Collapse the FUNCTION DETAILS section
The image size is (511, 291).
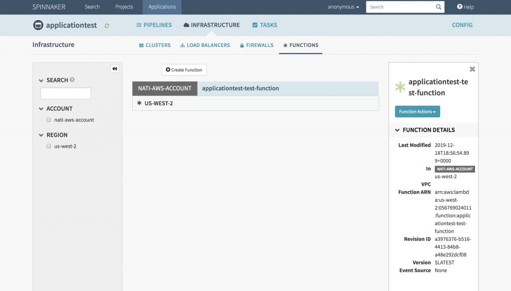[x=397, y=130]
